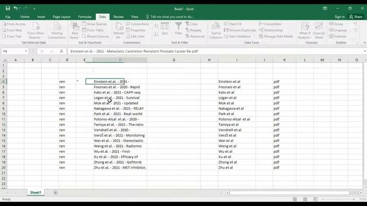Click cell with Kato et al. - 2021 - CAPP-seq
The width and height of the screenshot is (367, 206).
pos(120,92)
